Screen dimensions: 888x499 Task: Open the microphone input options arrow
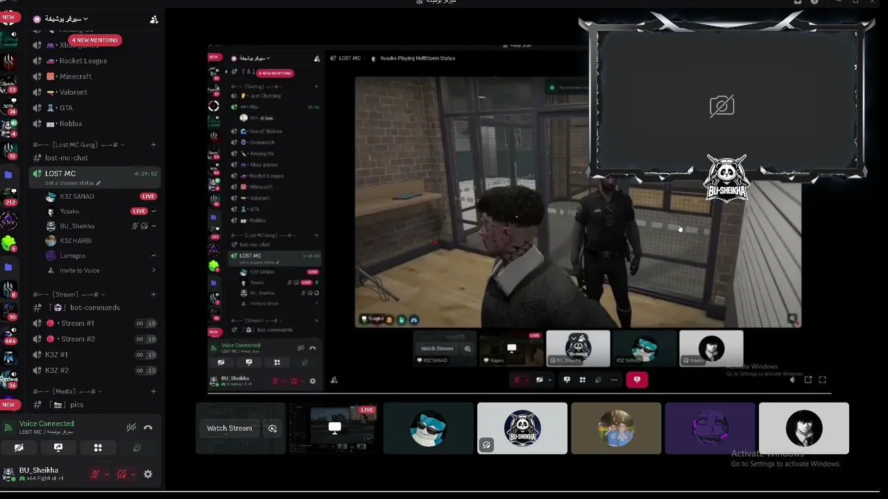pyautogui.click(x=105, y=474)
